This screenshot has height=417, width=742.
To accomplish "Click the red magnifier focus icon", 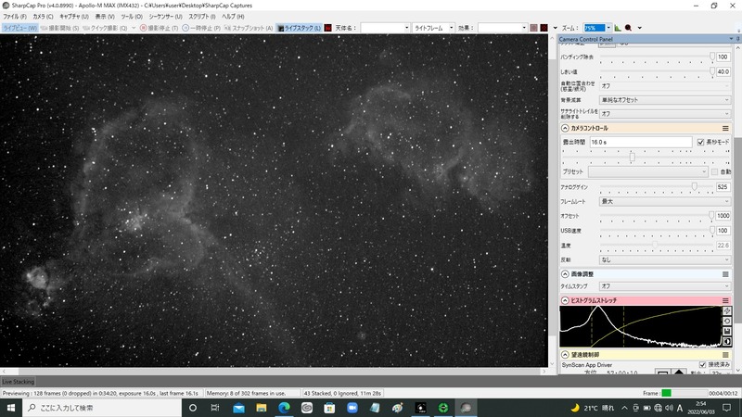I will point(629,28).
